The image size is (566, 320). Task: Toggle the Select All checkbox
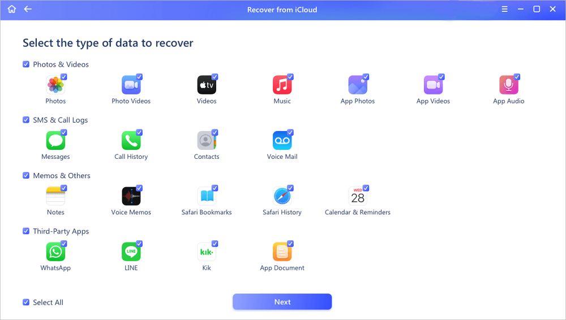pyautogui.click(x=26, y=302)
